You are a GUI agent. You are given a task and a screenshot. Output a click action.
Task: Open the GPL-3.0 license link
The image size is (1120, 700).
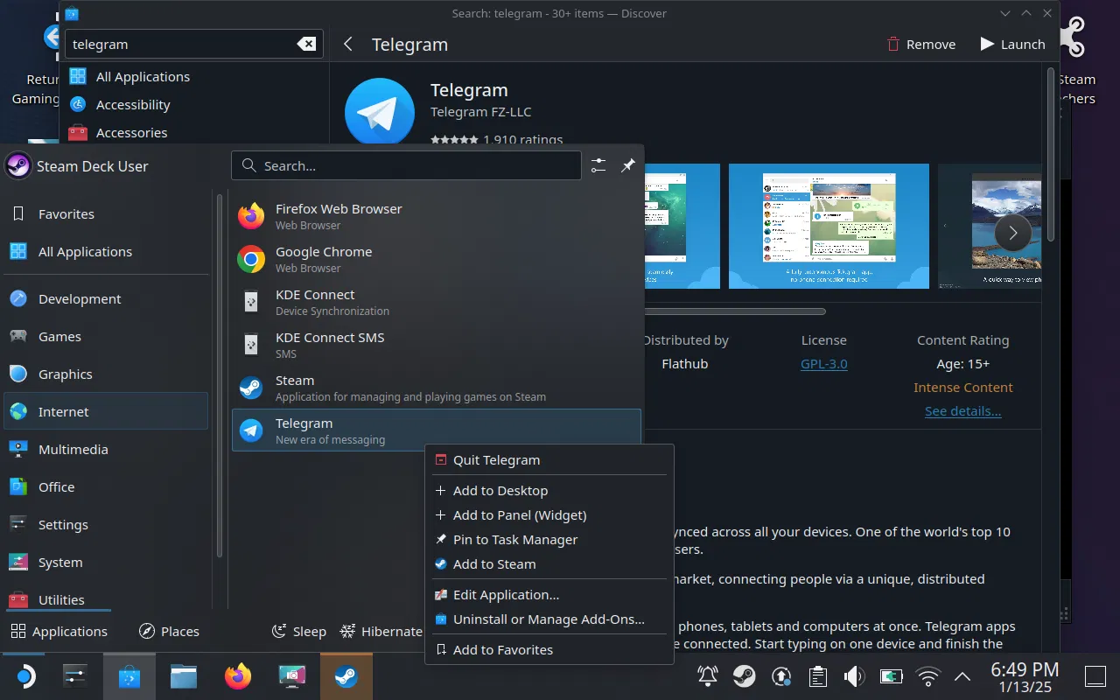tap(824, 364)
